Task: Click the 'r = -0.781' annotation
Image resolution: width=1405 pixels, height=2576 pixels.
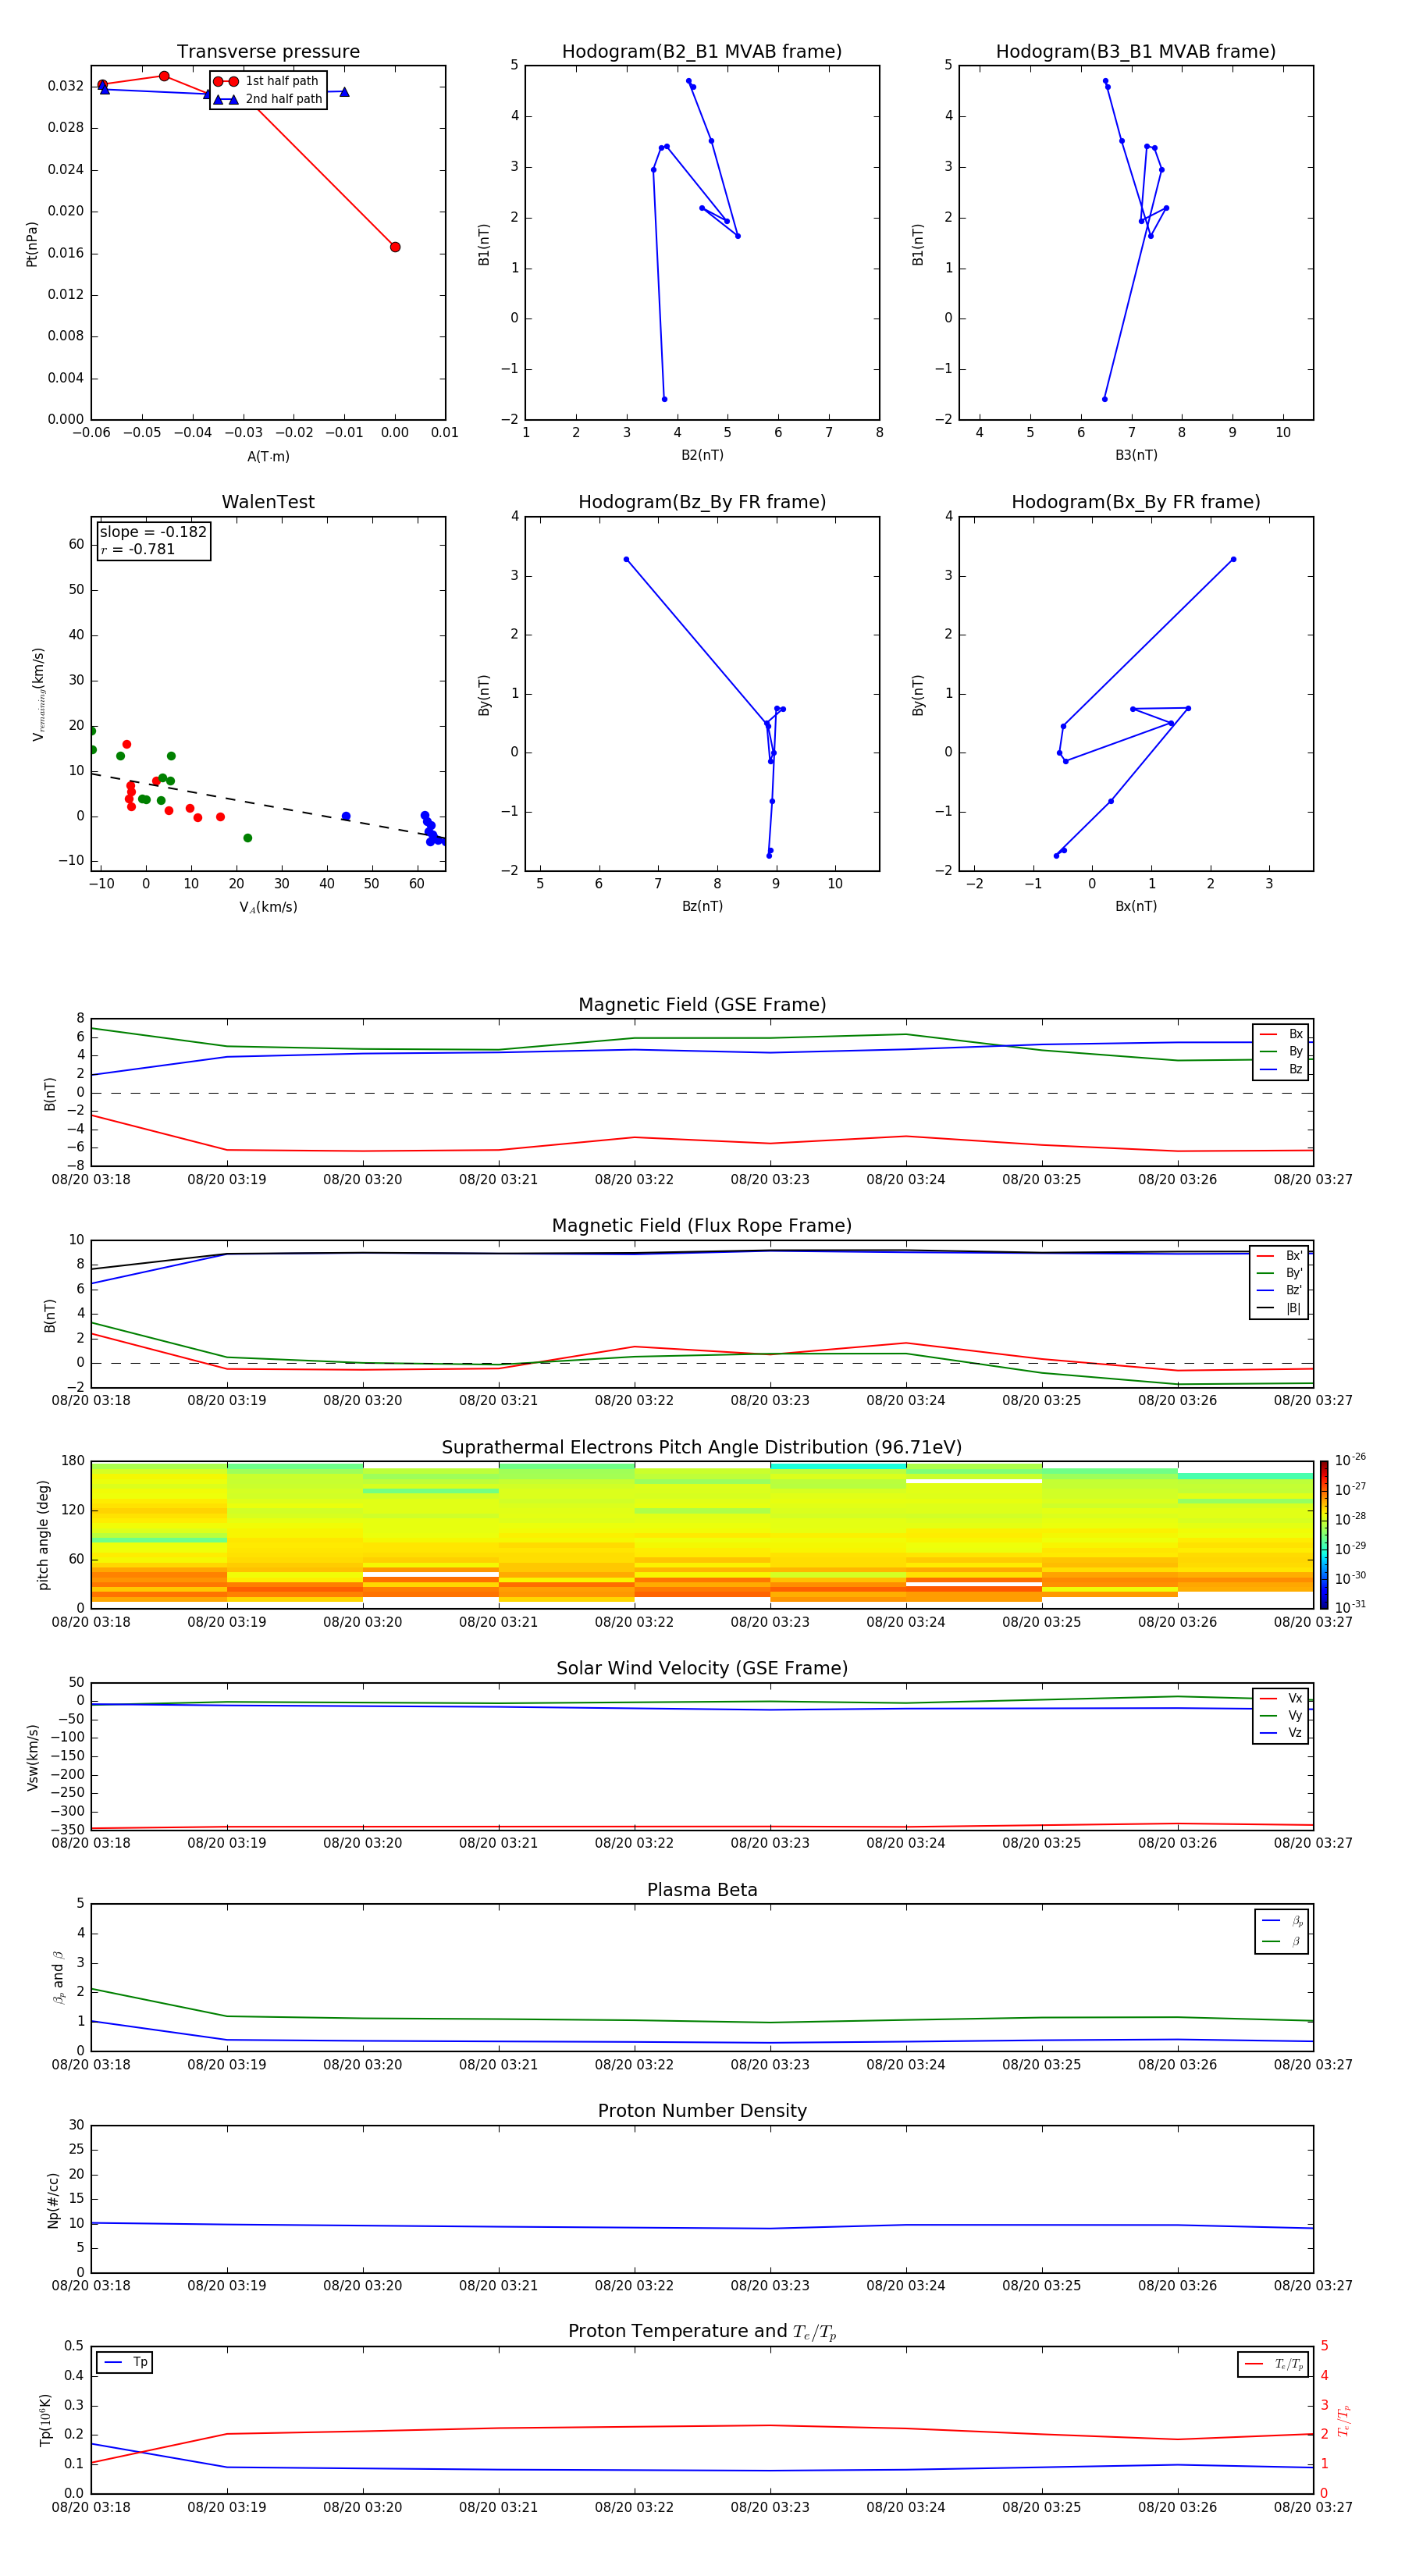Action: pyautogui.click(x=138, y=549)
